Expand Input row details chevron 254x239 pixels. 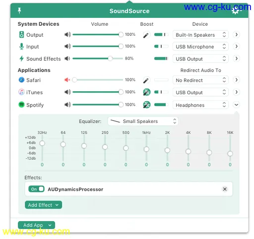(x=237, y=46)
